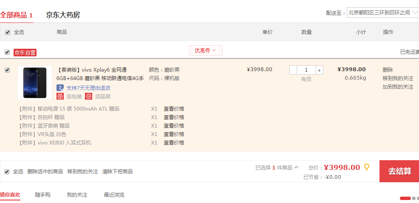View price of 蓝牙音响 accessory
The width and height of the screenshot is (419, 203).
[174, 126]
